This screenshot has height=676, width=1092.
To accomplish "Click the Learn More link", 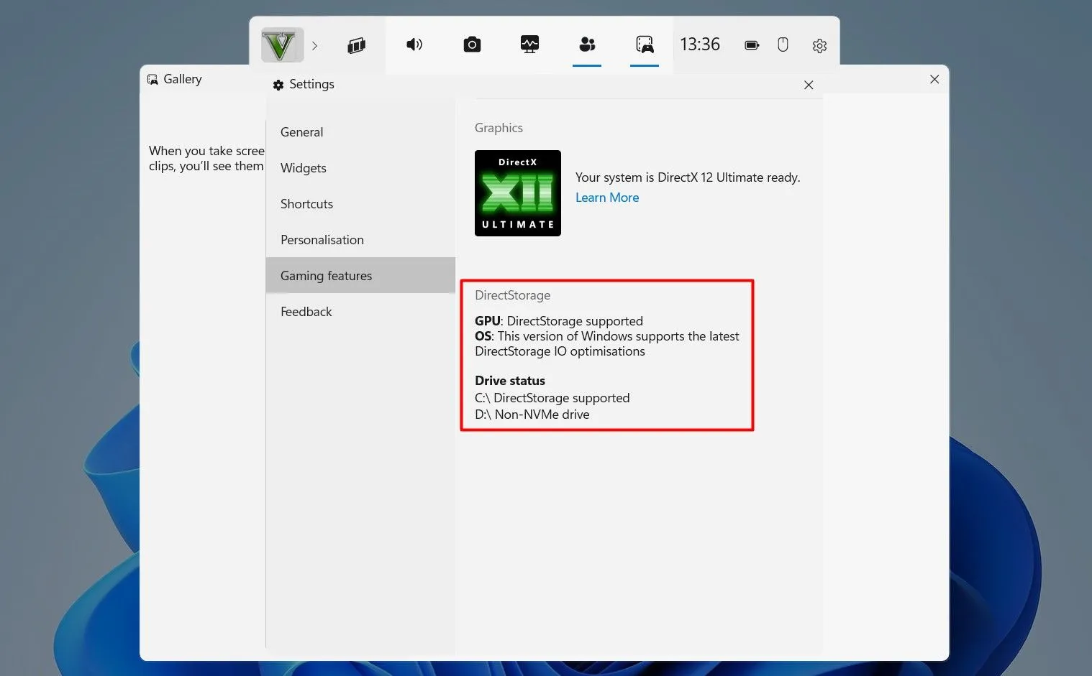I will pyautogui.click(x=606, y=198).
